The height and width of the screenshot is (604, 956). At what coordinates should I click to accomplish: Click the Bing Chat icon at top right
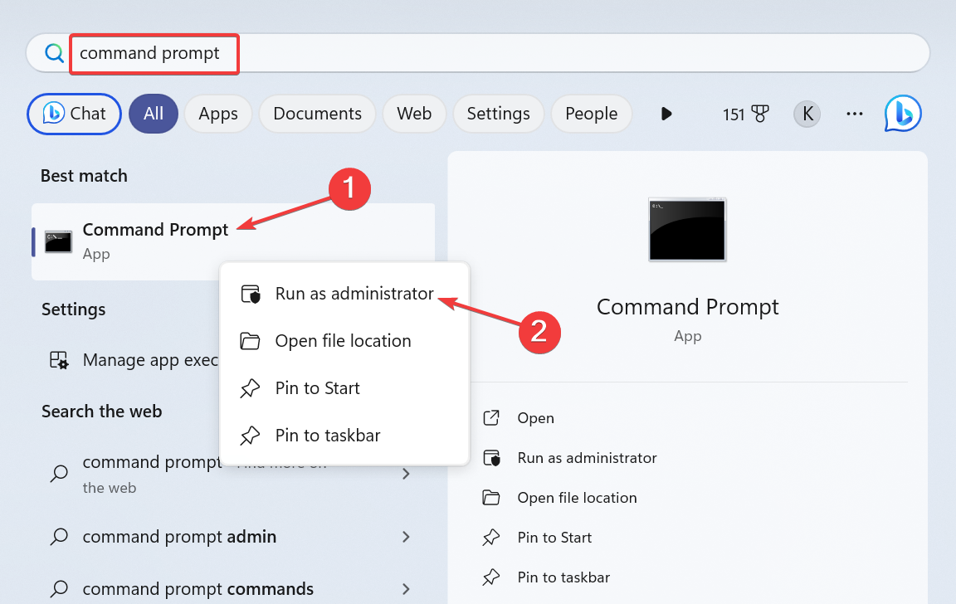pos(903,114)
